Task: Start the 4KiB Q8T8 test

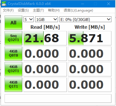Action: coord(13,54)
